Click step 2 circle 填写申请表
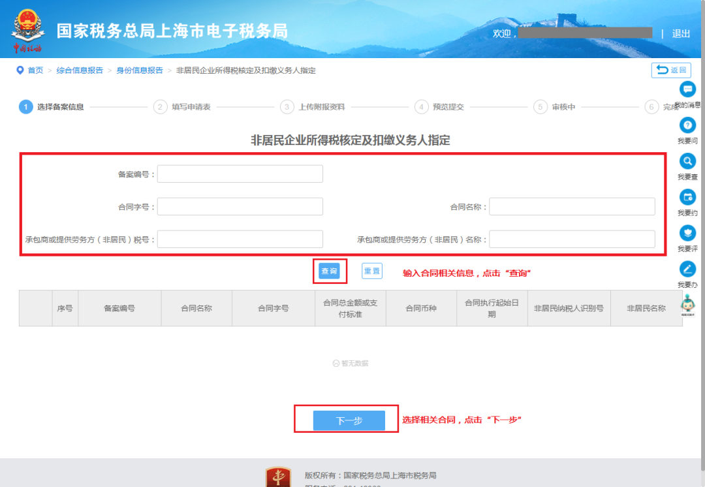This screenshot has width=705, height=487. tap(160, 107)
